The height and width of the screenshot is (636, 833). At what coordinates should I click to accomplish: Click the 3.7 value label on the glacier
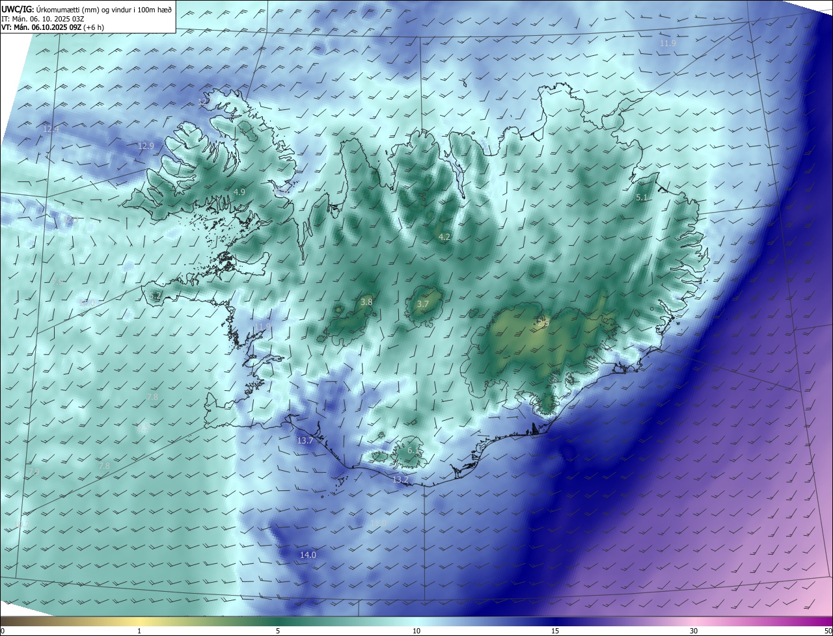click(422, 304)
